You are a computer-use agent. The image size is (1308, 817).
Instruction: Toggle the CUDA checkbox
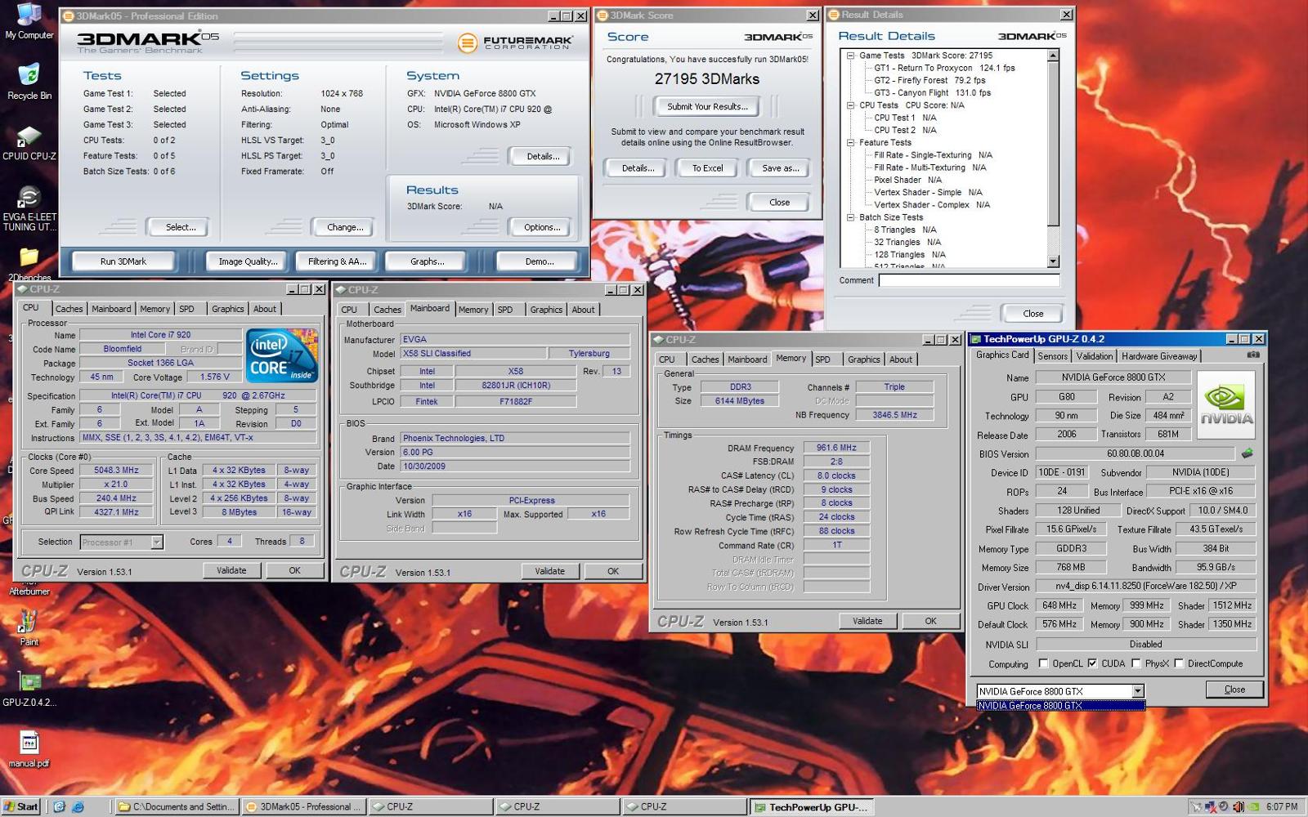click(1092, 663)
